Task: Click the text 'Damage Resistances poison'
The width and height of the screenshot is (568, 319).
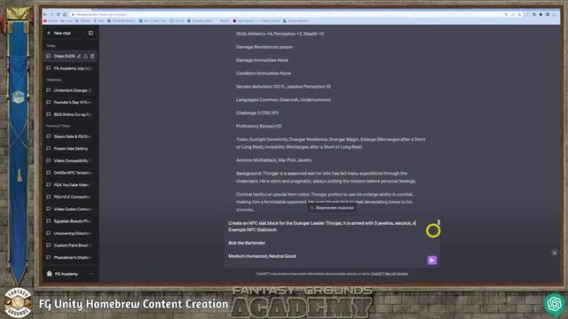Action: pyautogui.click(x=264, y=47)
